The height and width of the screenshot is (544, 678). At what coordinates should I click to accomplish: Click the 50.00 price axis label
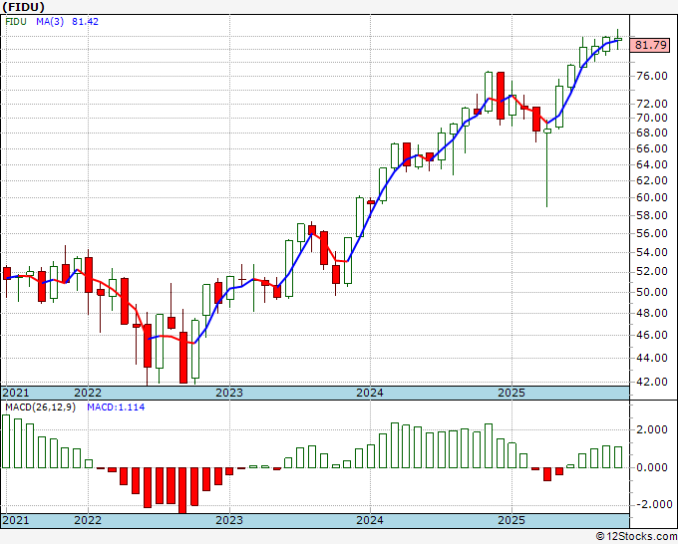click(652, 292)
